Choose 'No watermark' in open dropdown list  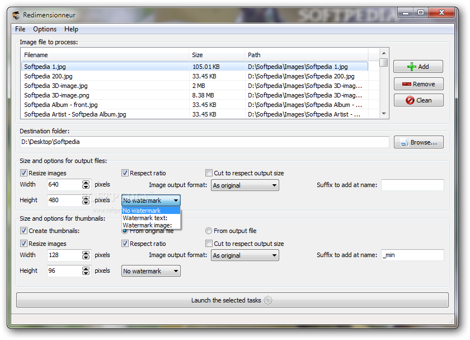(x=151, y=211)
